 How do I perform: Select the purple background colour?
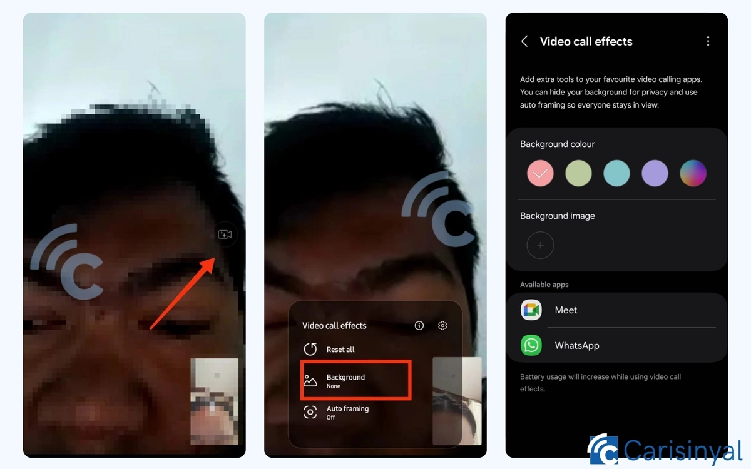655,173
